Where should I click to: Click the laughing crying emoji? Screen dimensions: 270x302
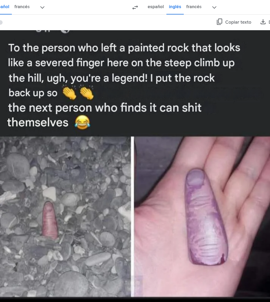pyautogui.click(x=83, y=122)
